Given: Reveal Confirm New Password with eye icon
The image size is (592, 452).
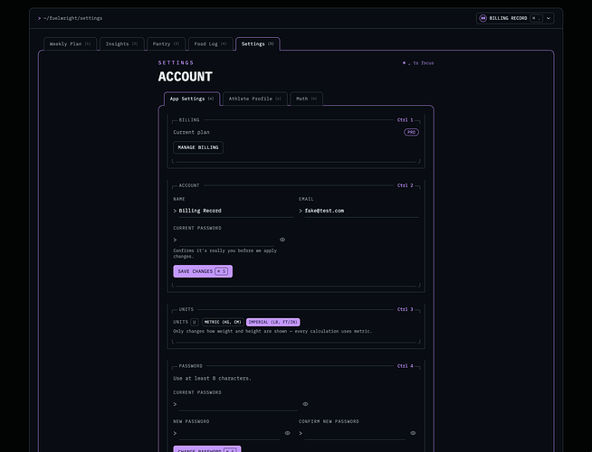Looking at the screenshot, I should click(413, 433).
